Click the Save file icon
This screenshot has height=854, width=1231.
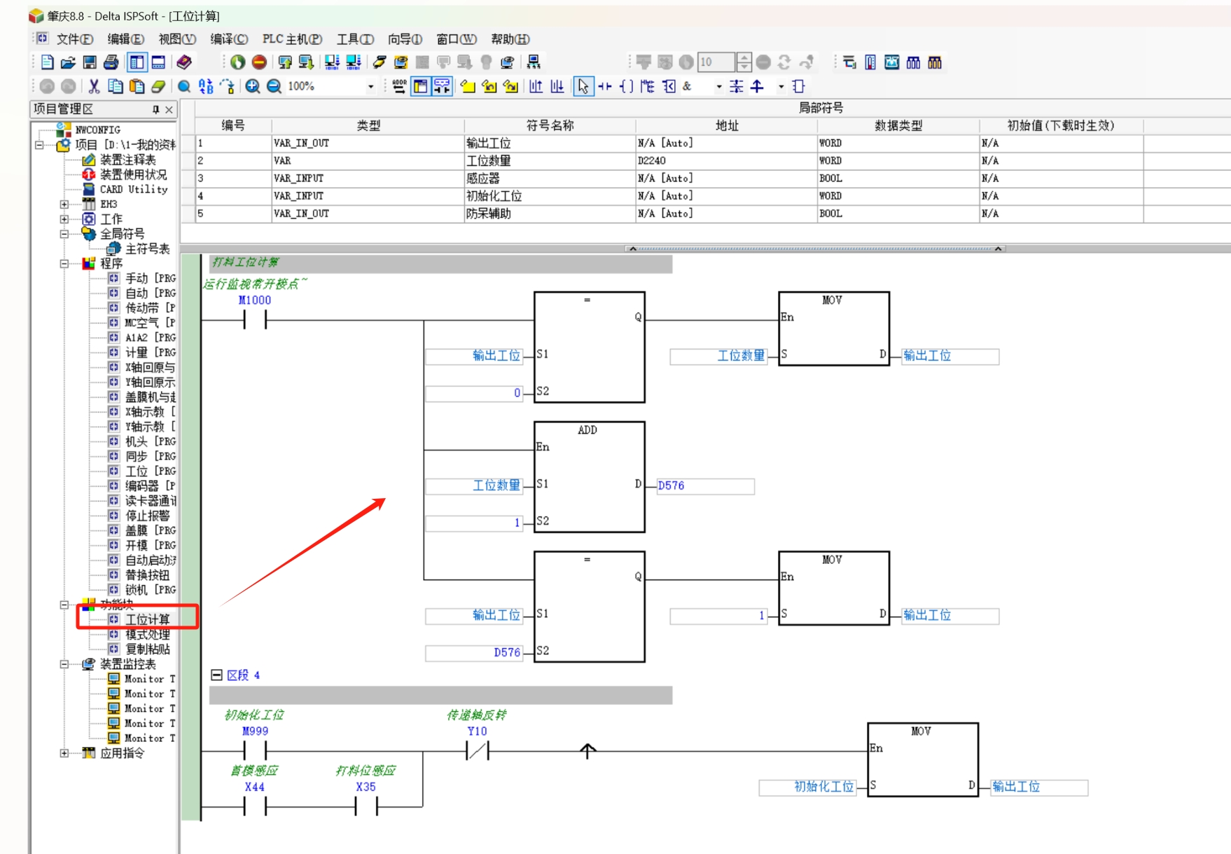pyautogui.click(x=90, y=62)
